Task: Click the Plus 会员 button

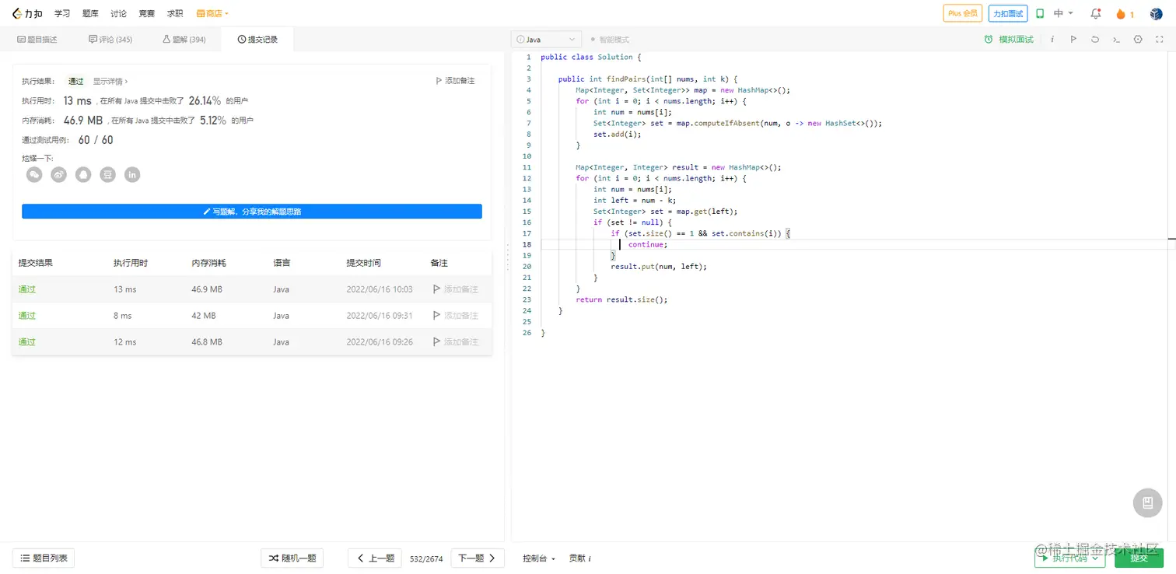Action: point(963,14)
